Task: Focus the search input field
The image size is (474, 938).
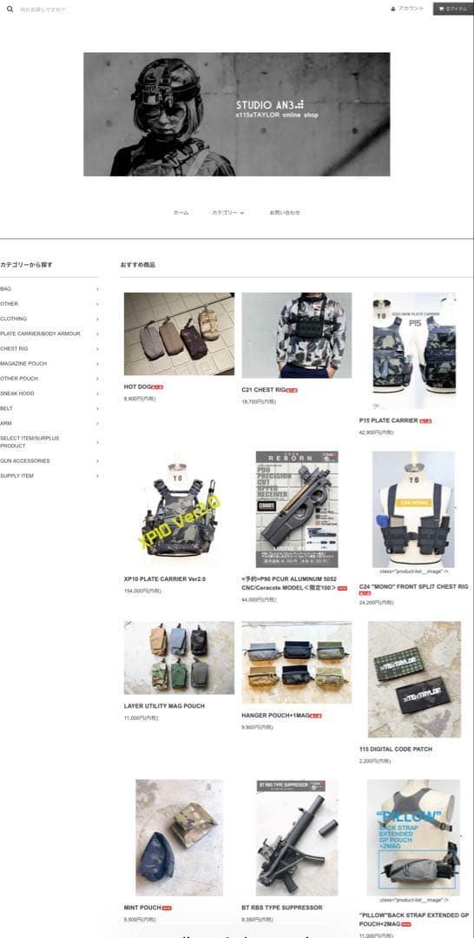Action: click(120, 10)
